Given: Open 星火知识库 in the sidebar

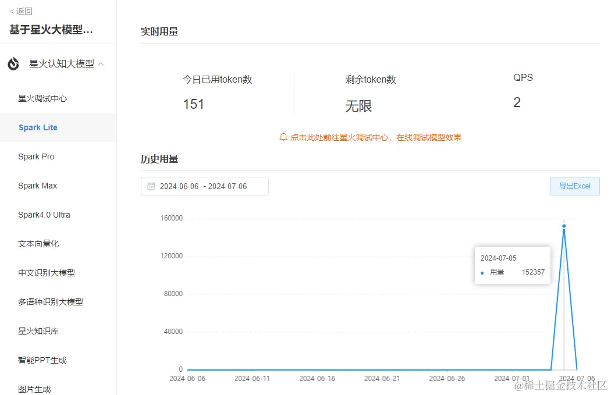Looking at the screenshot, I should [38, 331].
